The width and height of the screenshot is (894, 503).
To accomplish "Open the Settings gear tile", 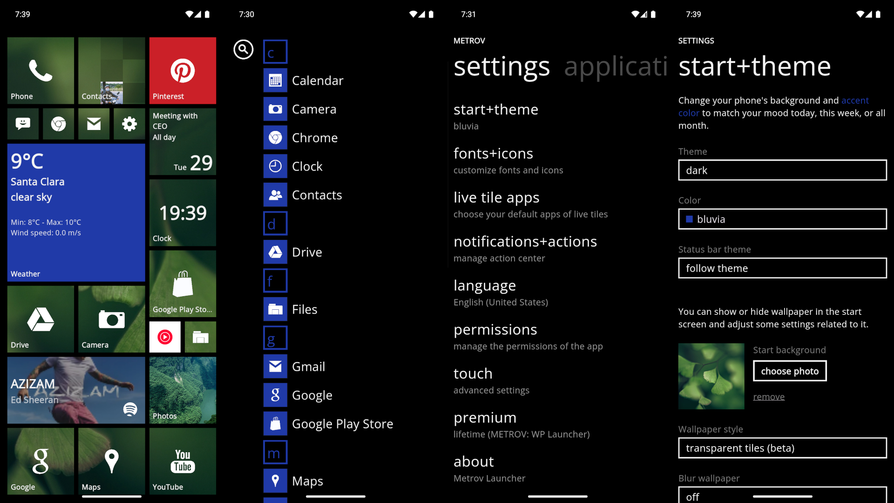I will tap(129, 124).
